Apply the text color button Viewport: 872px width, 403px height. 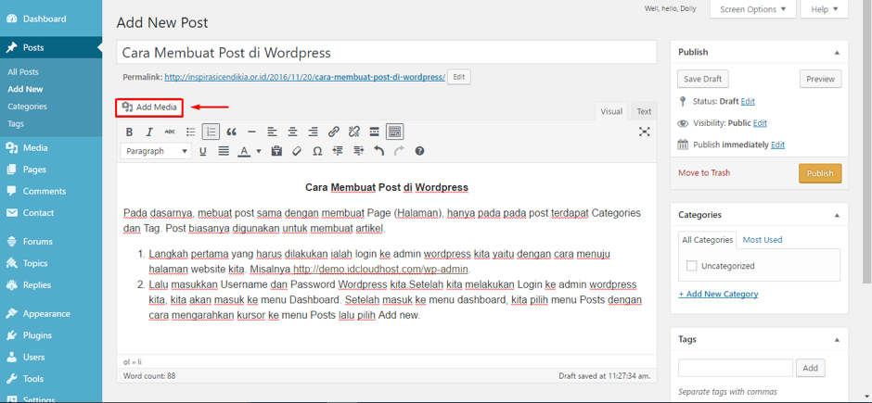(244, 151)
